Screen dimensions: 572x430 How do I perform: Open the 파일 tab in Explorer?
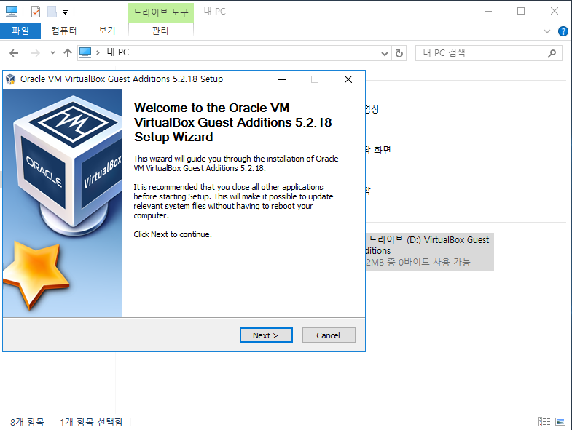click(x=20, y=31)
